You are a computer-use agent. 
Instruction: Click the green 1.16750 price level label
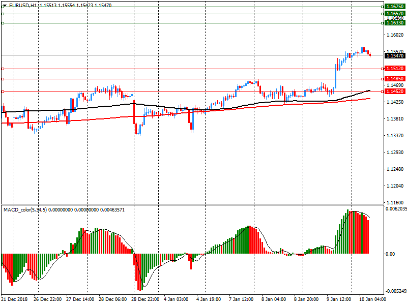395,5
